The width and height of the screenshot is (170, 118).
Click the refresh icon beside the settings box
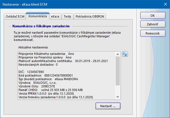pyautogui.click(x=125, y=54)
